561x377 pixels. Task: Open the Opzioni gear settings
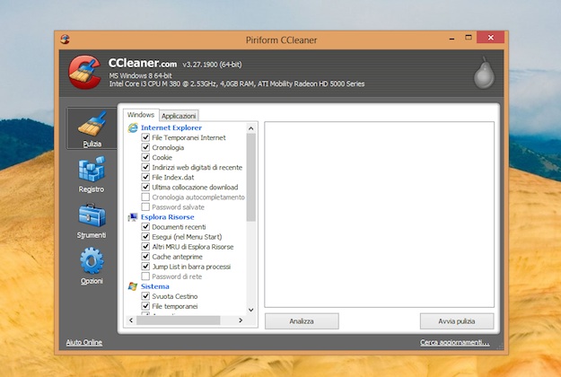[91, 266]
